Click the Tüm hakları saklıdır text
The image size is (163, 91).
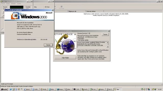(x=83, y=40)
